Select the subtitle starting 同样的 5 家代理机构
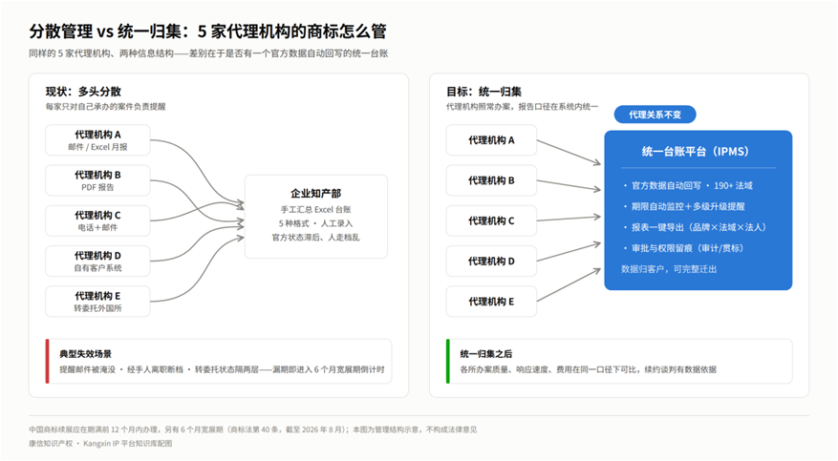Viewport: 838px width, 461px height. click(x=208, y=53)
